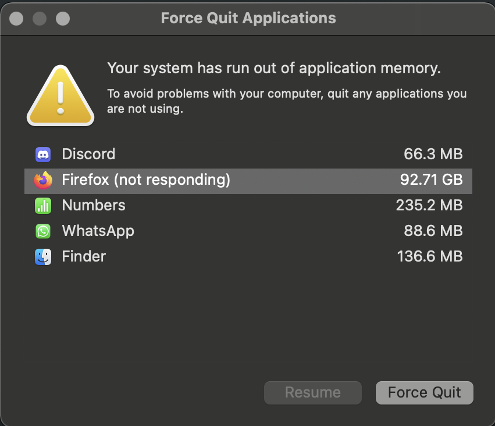Viewport: 495px width, 426px height.
Task: Click the 136.6 MB memory value for Finder
Action: (x=429, y=257)
